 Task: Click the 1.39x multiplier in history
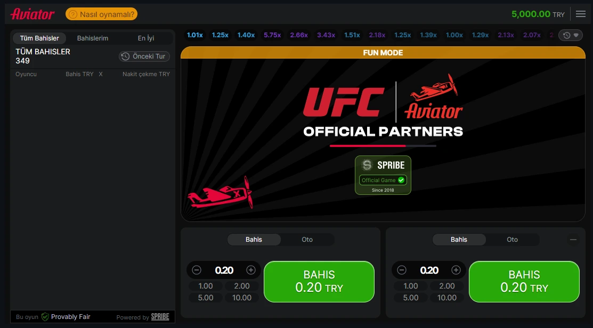tap(428, 35)
